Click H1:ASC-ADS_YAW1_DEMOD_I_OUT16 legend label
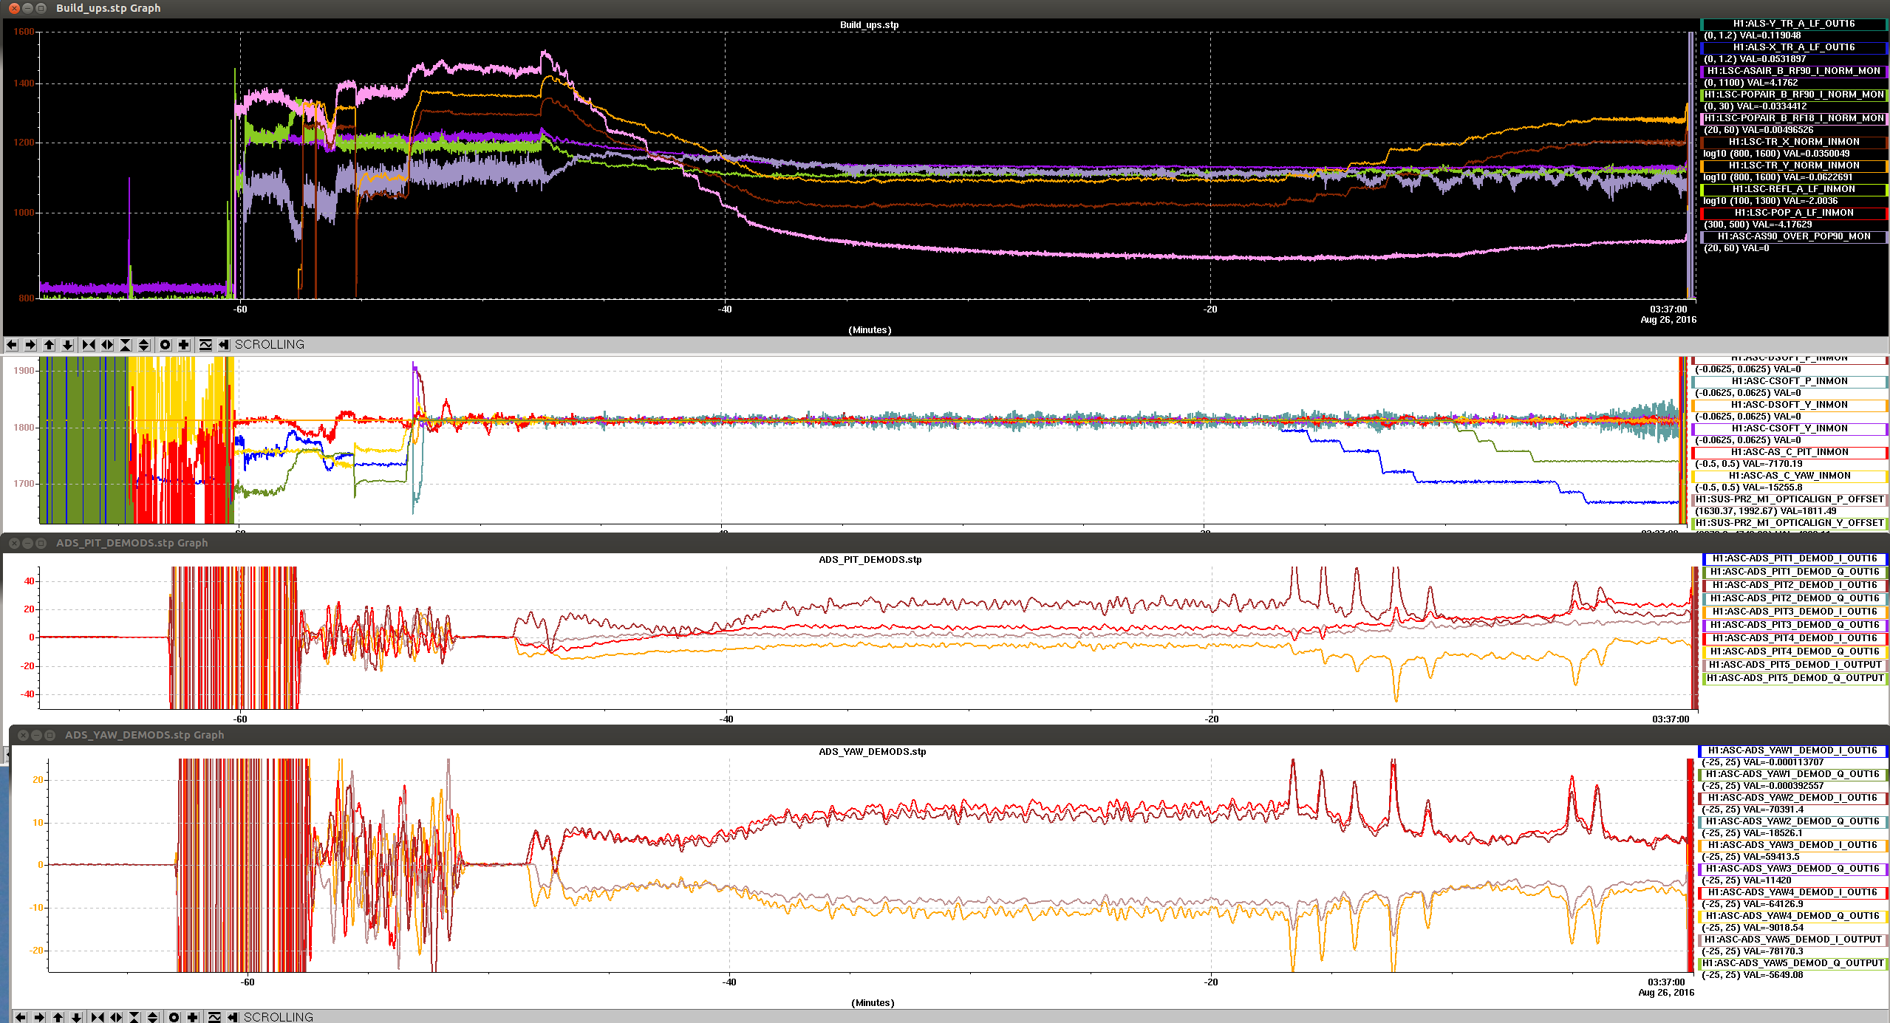The image size is (1890, 1023). click(1792, 750)
